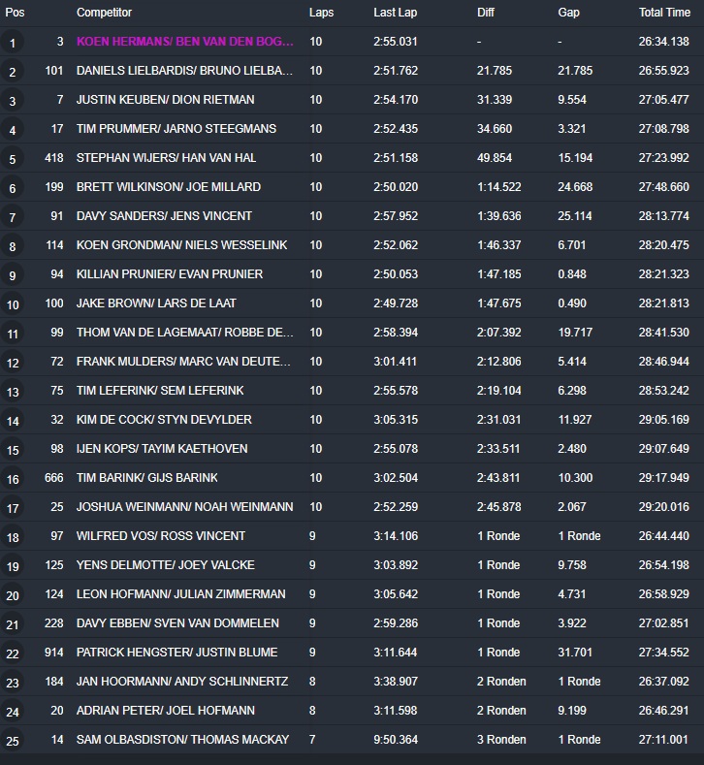Click the Last Lap column header
Viewport: 704px width, 765px height.
[x=396, y=13]
